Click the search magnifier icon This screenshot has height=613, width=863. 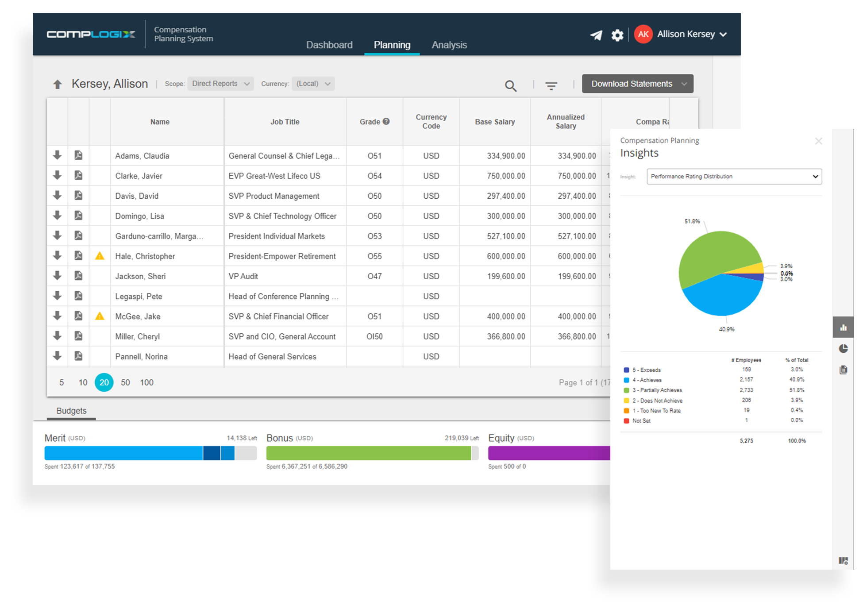click(x=511, y=85)
